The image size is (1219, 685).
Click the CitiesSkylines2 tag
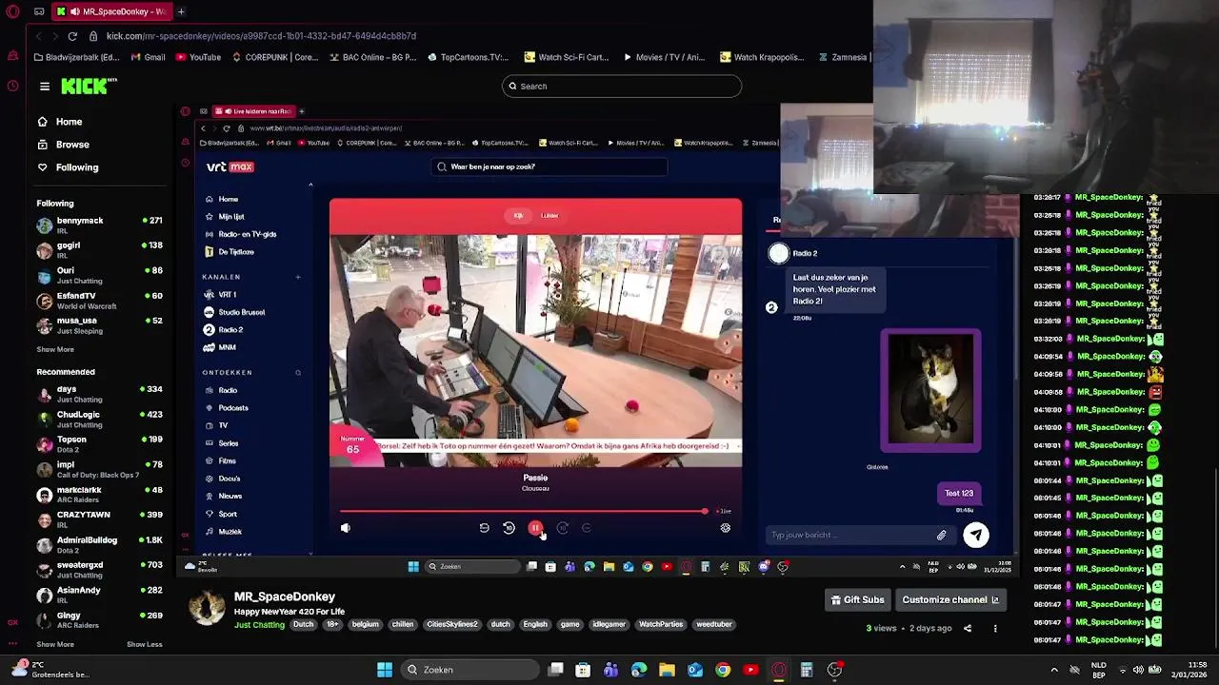(451, 624)
